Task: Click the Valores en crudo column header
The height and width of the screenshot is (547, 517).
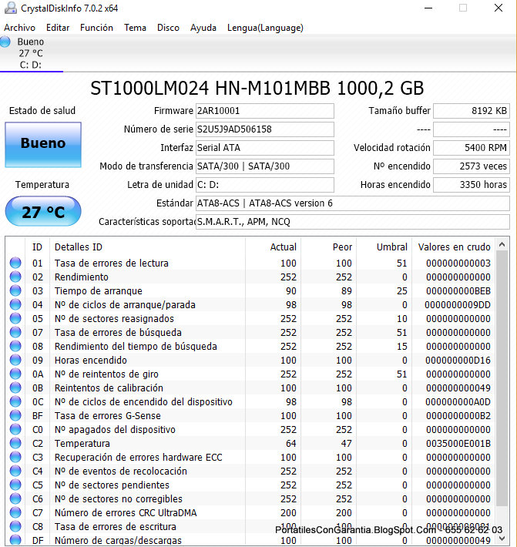Action: pyautogui.click(x=455, y=247)
